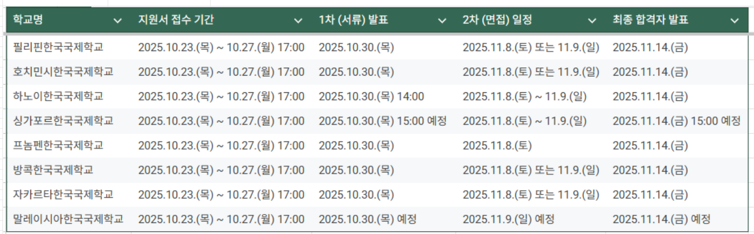Open the 학교명 column filter dropdown

[x=118, y=20]
